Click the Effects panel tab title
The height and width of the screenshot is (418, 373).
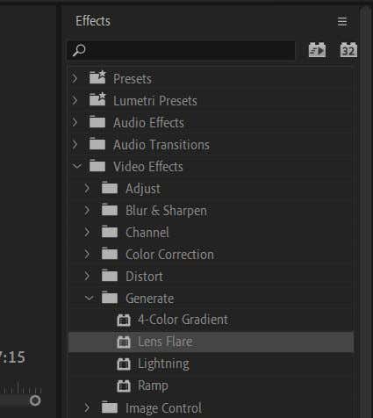pos(93,21)
